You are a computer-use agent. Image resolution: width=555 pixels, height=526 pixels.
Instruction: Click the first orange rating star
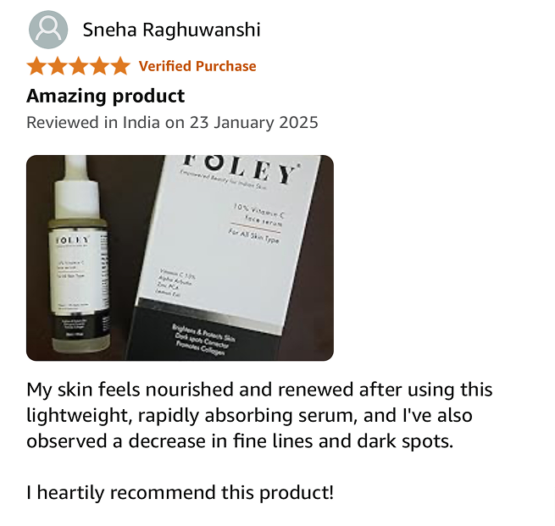click(x=36, y=66)
